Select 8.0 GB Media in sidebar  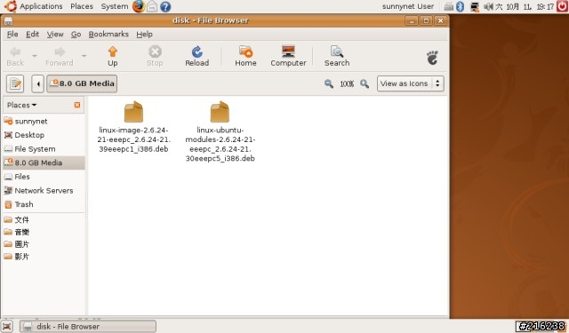pyautogui.click(x=44, y=163)
